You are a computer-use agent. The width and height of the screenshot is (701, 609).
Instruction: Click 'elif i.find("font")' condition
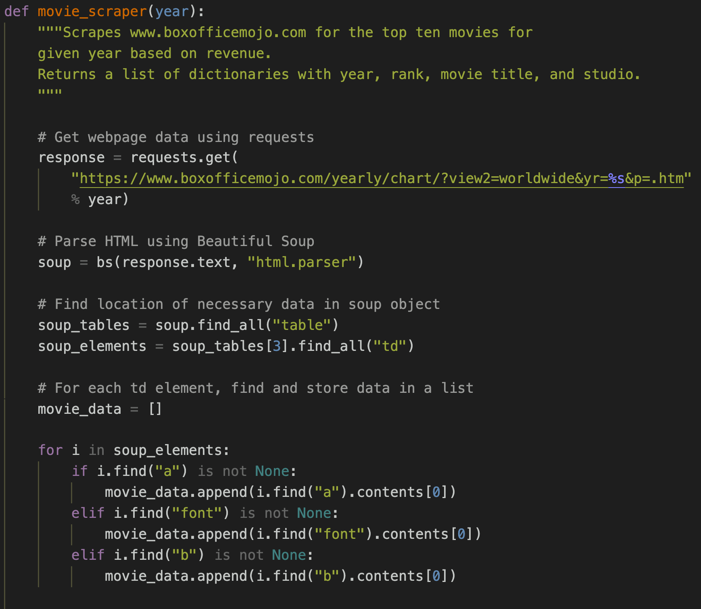click(x=150, y=513)
